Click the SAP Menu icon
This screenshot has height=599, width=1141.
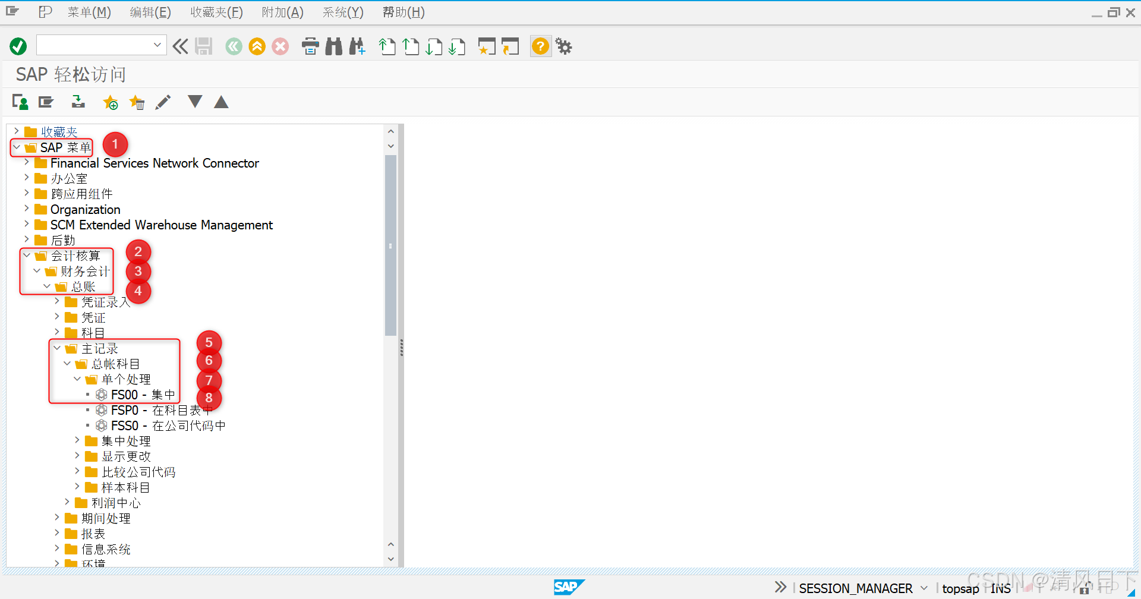[x=46, y=102]
